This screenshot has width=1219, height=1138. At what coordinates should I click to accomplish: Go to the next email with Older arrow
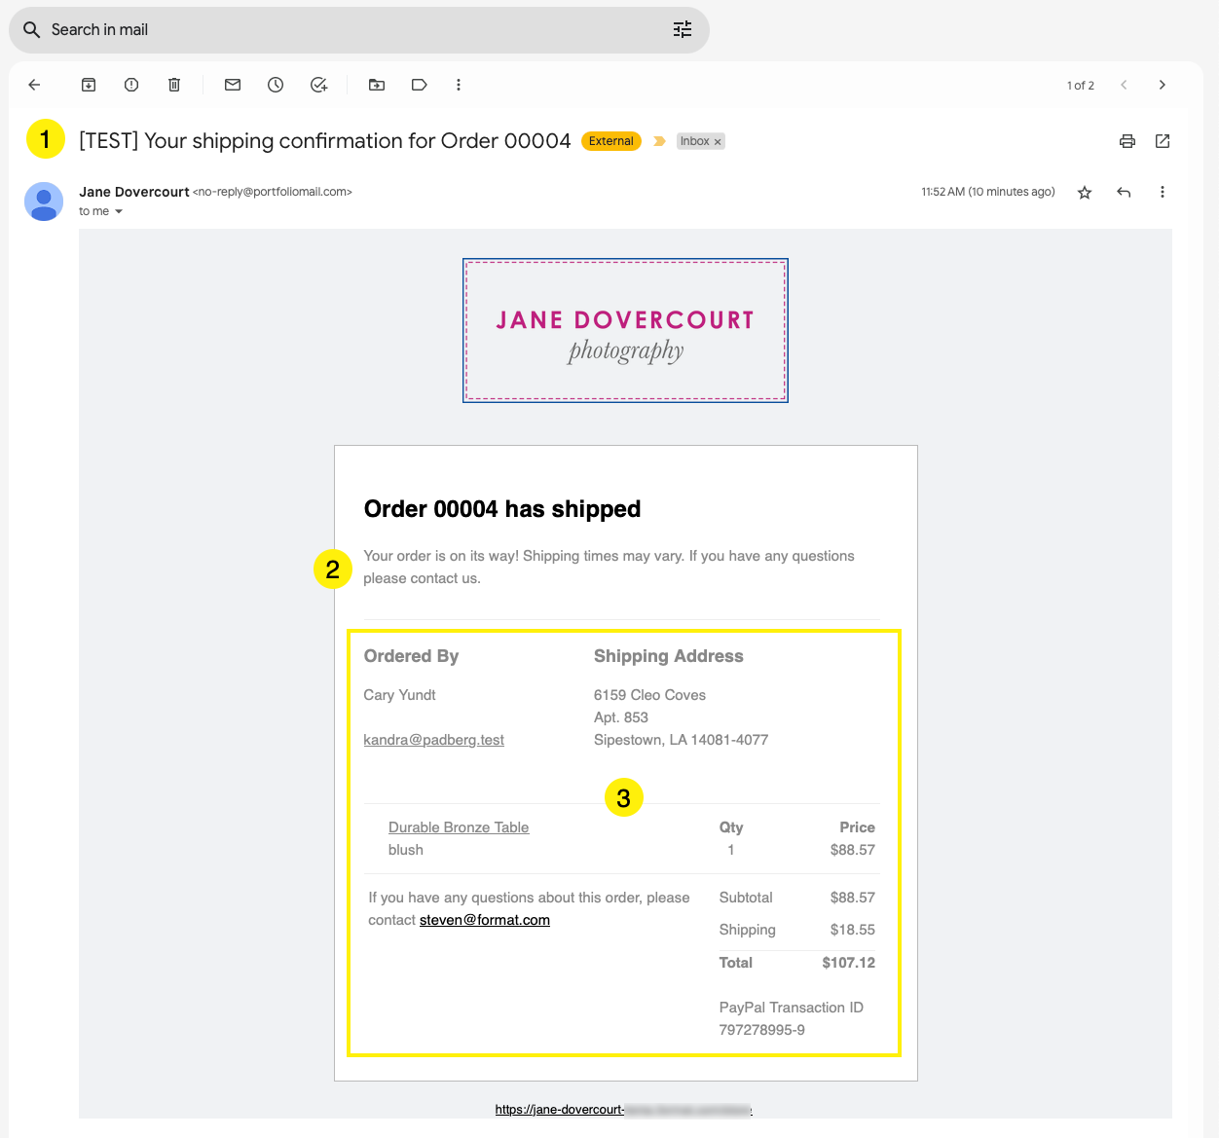[x=1162, y=85]
